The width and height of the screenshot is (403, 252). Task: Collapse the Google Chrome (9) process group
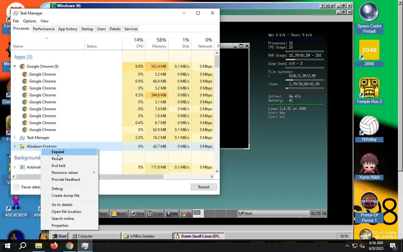[x=15, y=66]
